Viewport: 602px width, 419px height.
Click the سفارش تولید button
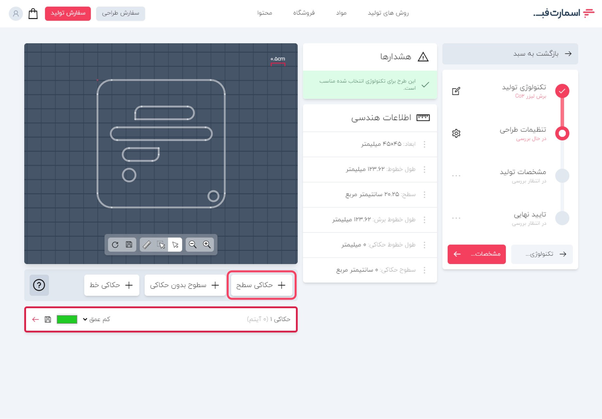pyautogui.click(x=68, y=13)
